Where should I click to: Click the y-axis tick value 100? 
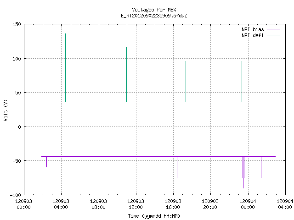(x=17, y=59)
